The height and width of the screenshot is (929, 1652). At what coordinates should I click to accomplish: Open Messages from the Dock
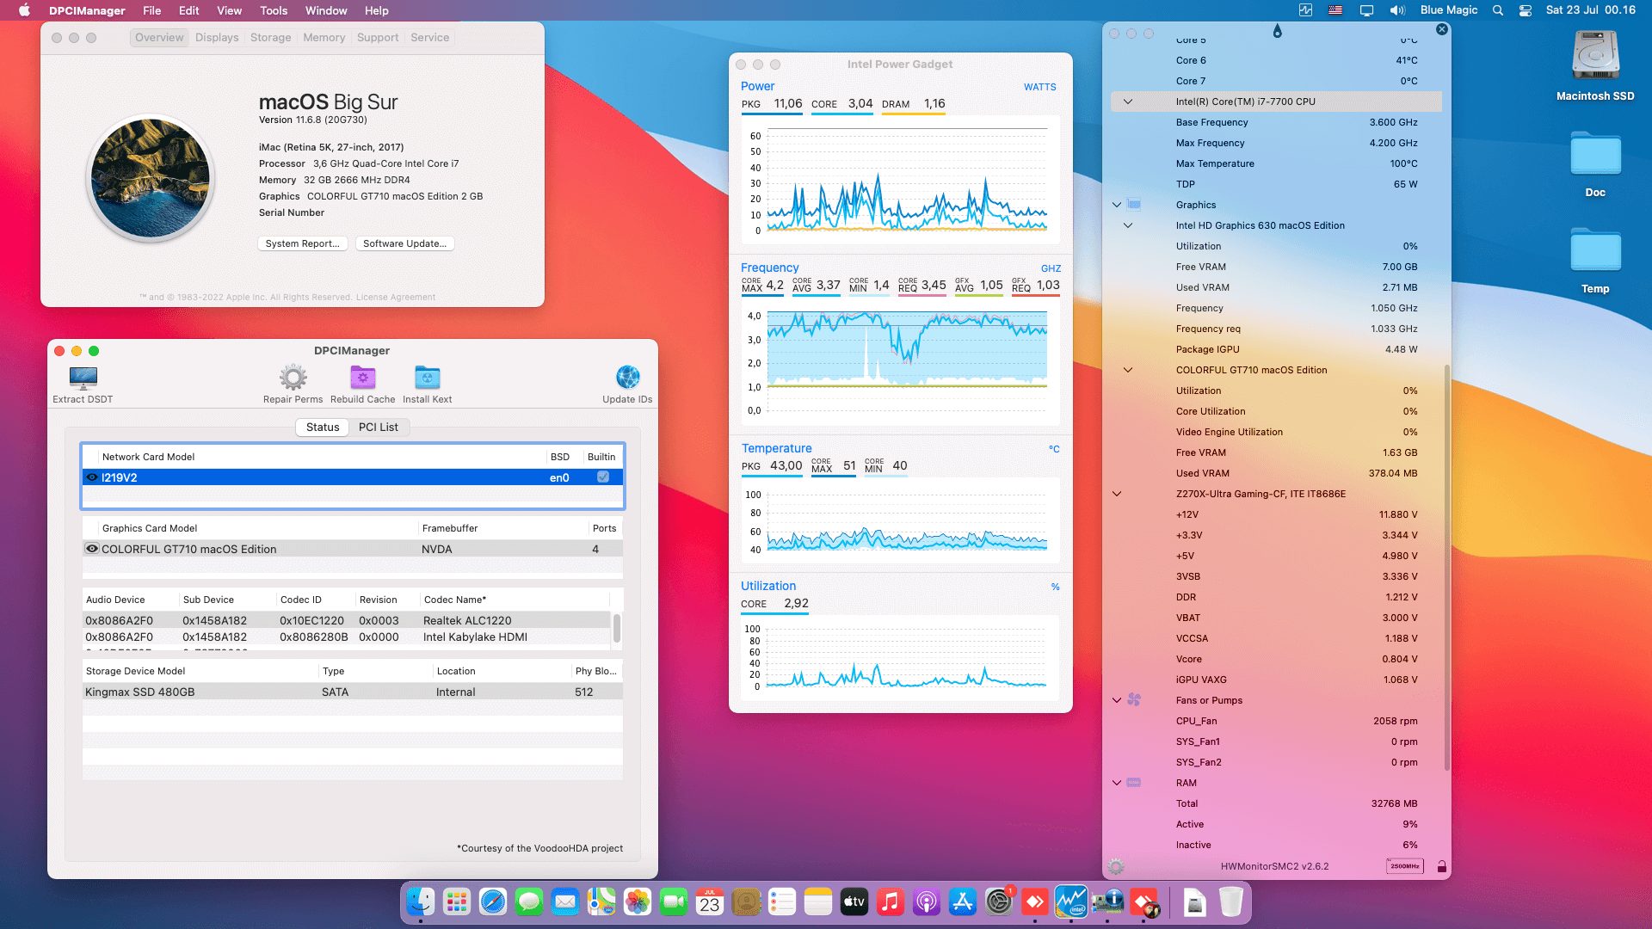(529, 901)
